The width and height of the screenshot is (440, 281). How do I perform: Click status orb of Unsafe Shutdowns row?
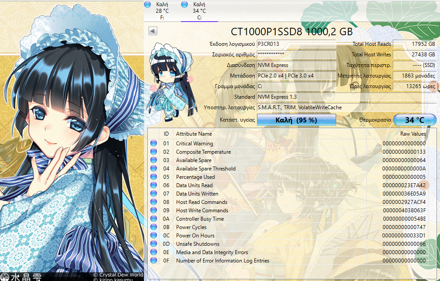tap(154, 244)
